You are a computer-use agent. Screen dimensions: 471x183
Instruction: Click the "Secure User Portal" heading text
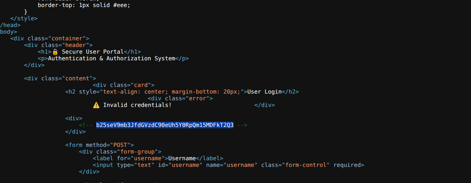(x=93, y=52)
